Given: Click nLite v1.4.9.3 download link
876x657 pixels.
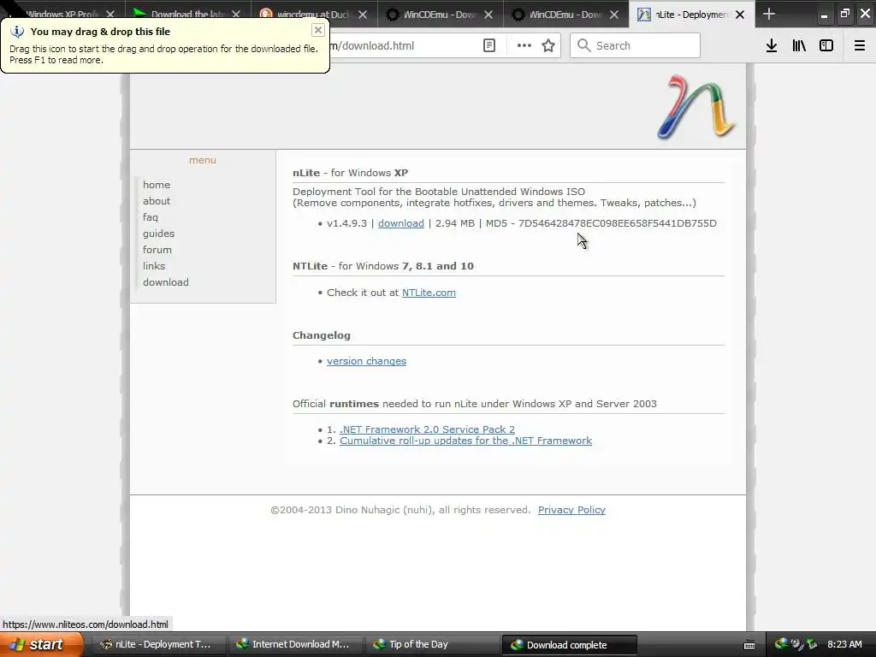Looking at the screenshot, I should (x=401, y=223).
